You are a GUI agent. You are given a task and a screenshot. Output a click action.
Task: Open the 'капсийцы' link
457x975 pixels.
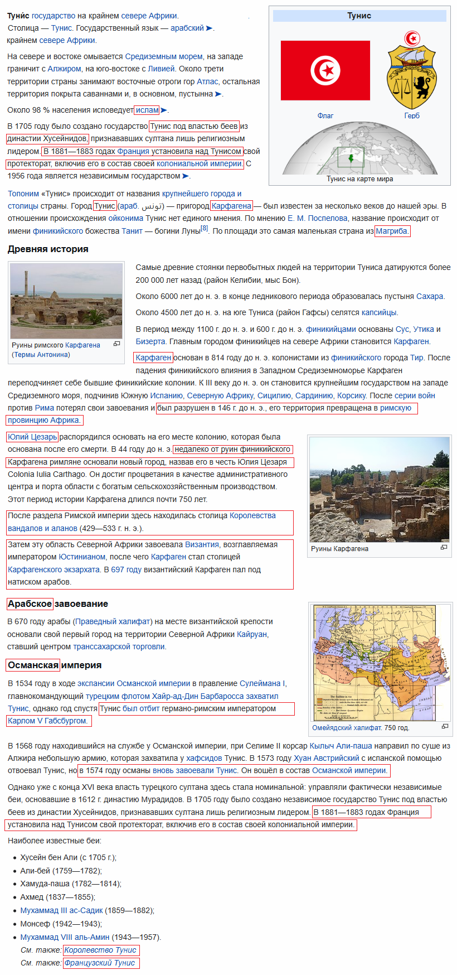tap(380, 312)
